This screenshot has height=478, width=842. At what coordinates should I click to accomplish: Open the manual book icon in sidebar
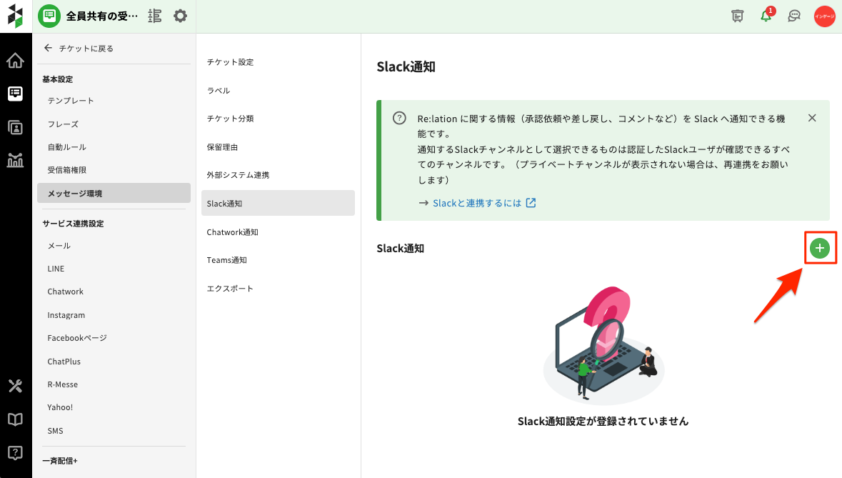15,419
